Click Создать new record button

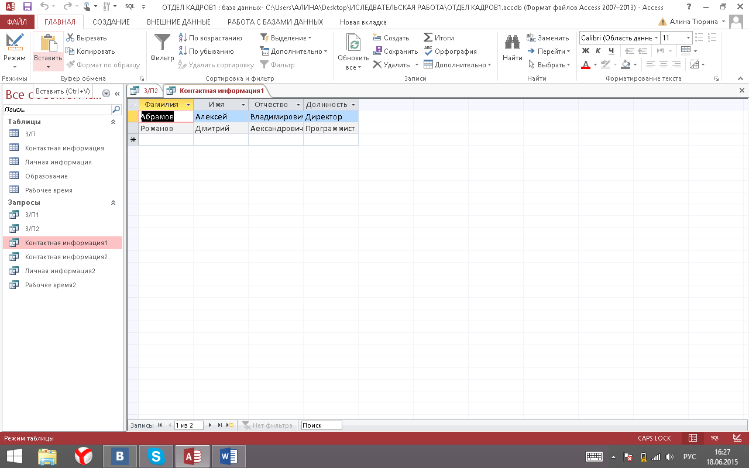[391, 38]
